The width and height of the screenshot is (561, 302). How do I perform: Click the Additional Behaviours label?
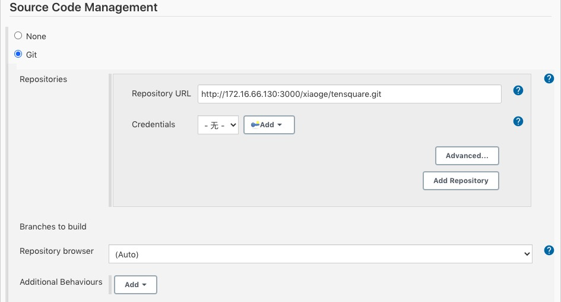pyautogui.click(x=61, y=282)
